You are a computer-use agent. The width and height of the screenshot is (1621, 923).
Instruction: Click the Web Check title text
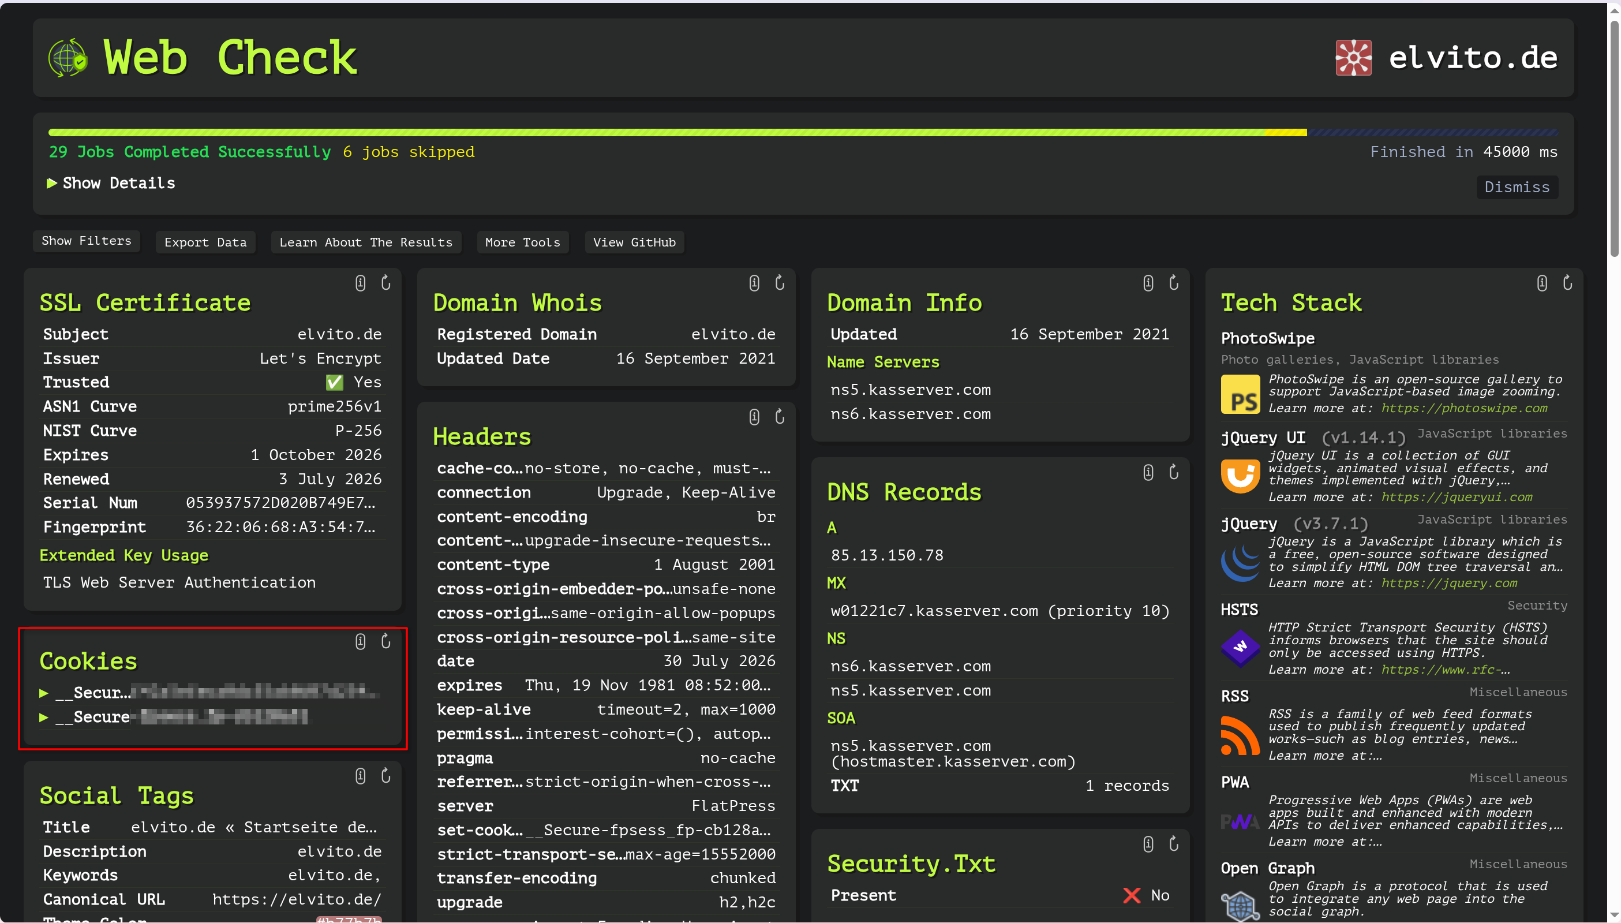pyautogui.click(x=230, y=58)
